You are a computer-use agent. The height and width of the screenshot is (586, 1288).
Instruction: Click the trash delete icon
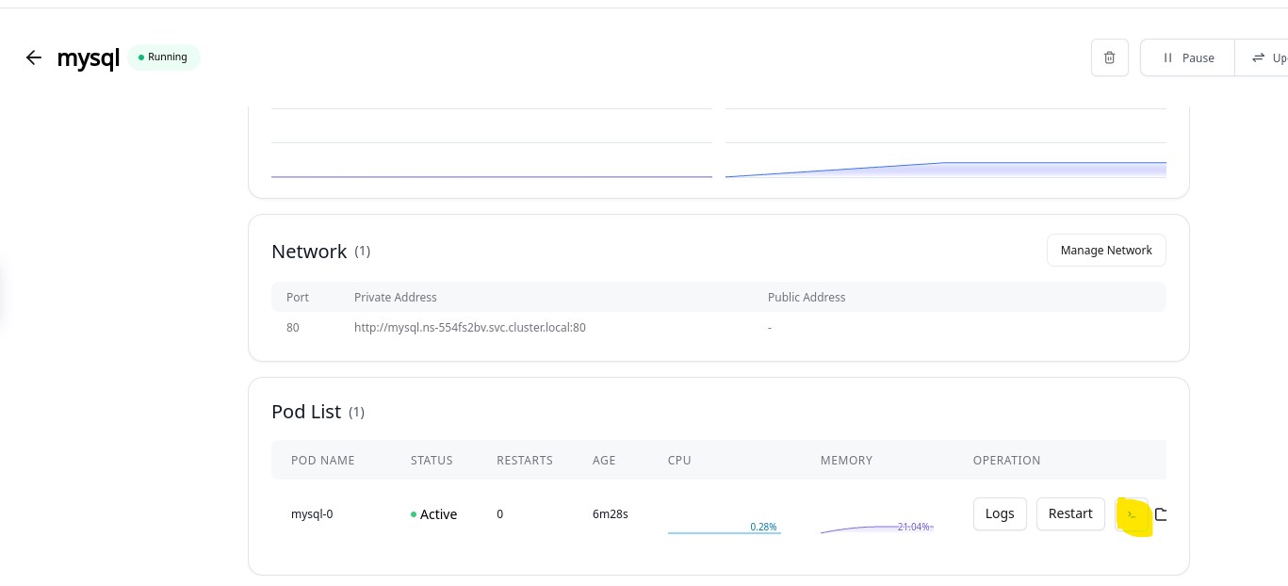click(1109, 57)
